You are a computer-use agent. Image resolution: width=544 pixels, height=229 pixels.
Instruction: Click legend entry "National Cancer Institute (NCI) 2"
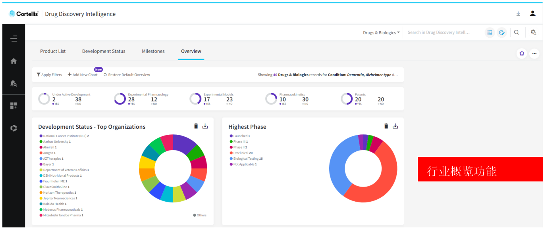click(64, 136)
